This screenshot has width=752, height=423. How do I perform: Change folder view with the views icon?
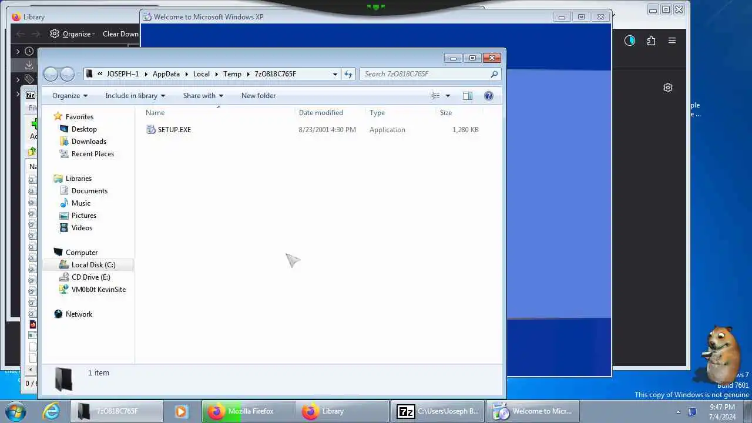[x=435, y=96]
